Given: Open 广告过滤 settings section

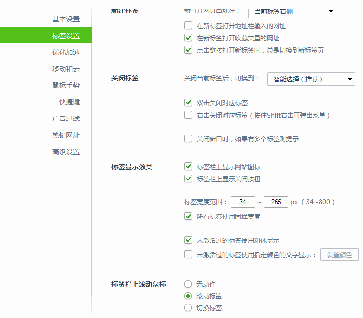Looking at the screenshot, I should click(x=66, y=119).
